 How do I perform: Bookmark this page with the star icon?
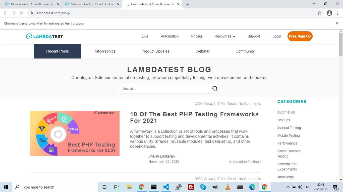tap(319, 13)
